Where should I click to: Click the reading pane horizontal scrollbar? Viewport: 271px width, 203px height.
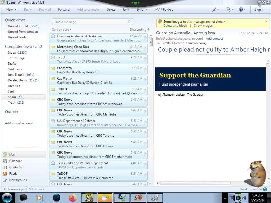click(x=195, y=183)
